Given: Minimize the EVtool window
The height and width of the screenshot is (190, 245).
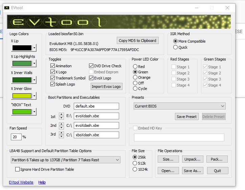Looking at the screenshot, I should 197,8.
